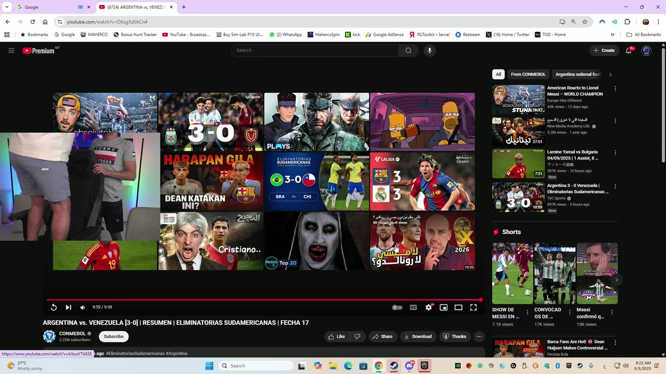Click the address bar URL
666x374 pixels.
point(107,22)
